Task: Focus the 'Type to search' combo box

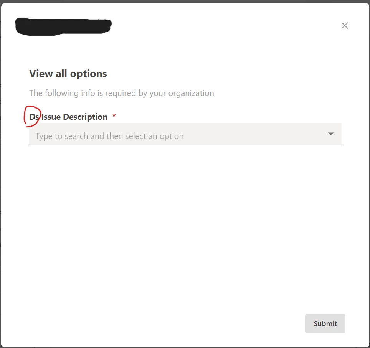Action: pos(185,134)
